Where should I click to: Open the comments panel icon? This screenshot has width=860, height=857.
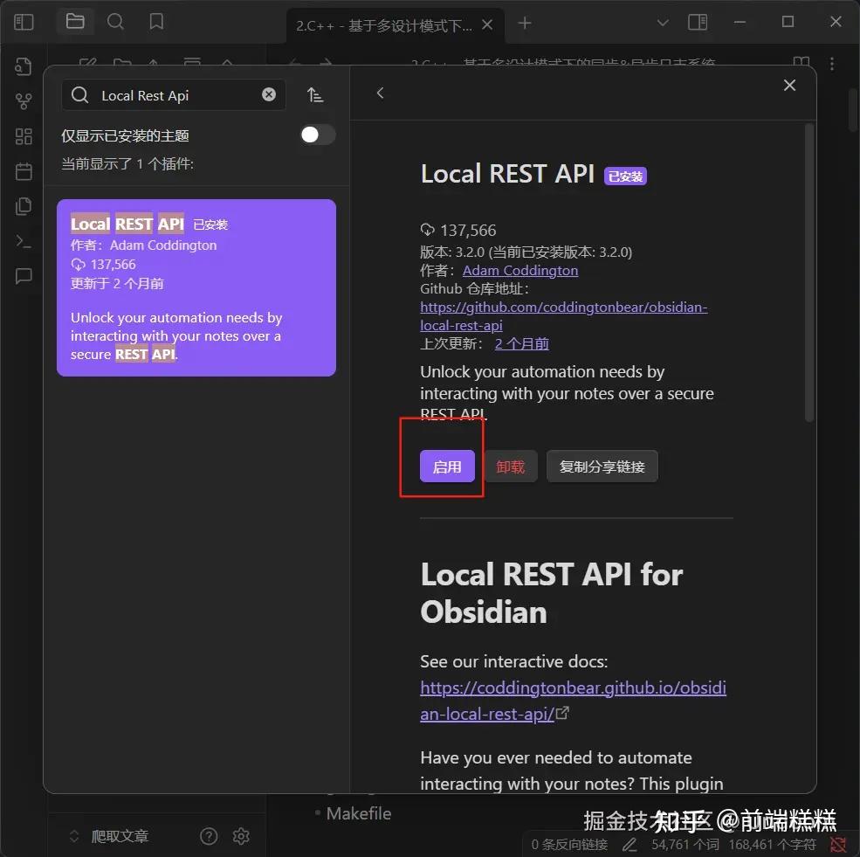(24, 276)
